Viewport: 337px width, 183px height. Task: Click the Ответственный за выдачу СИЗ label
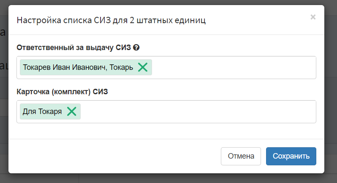tap(74, 47)
